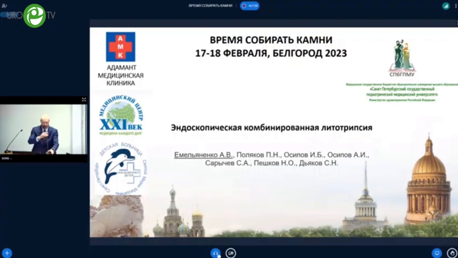Open the three-dot options menu
The image size is (458, 258).
tap(455, 6)
